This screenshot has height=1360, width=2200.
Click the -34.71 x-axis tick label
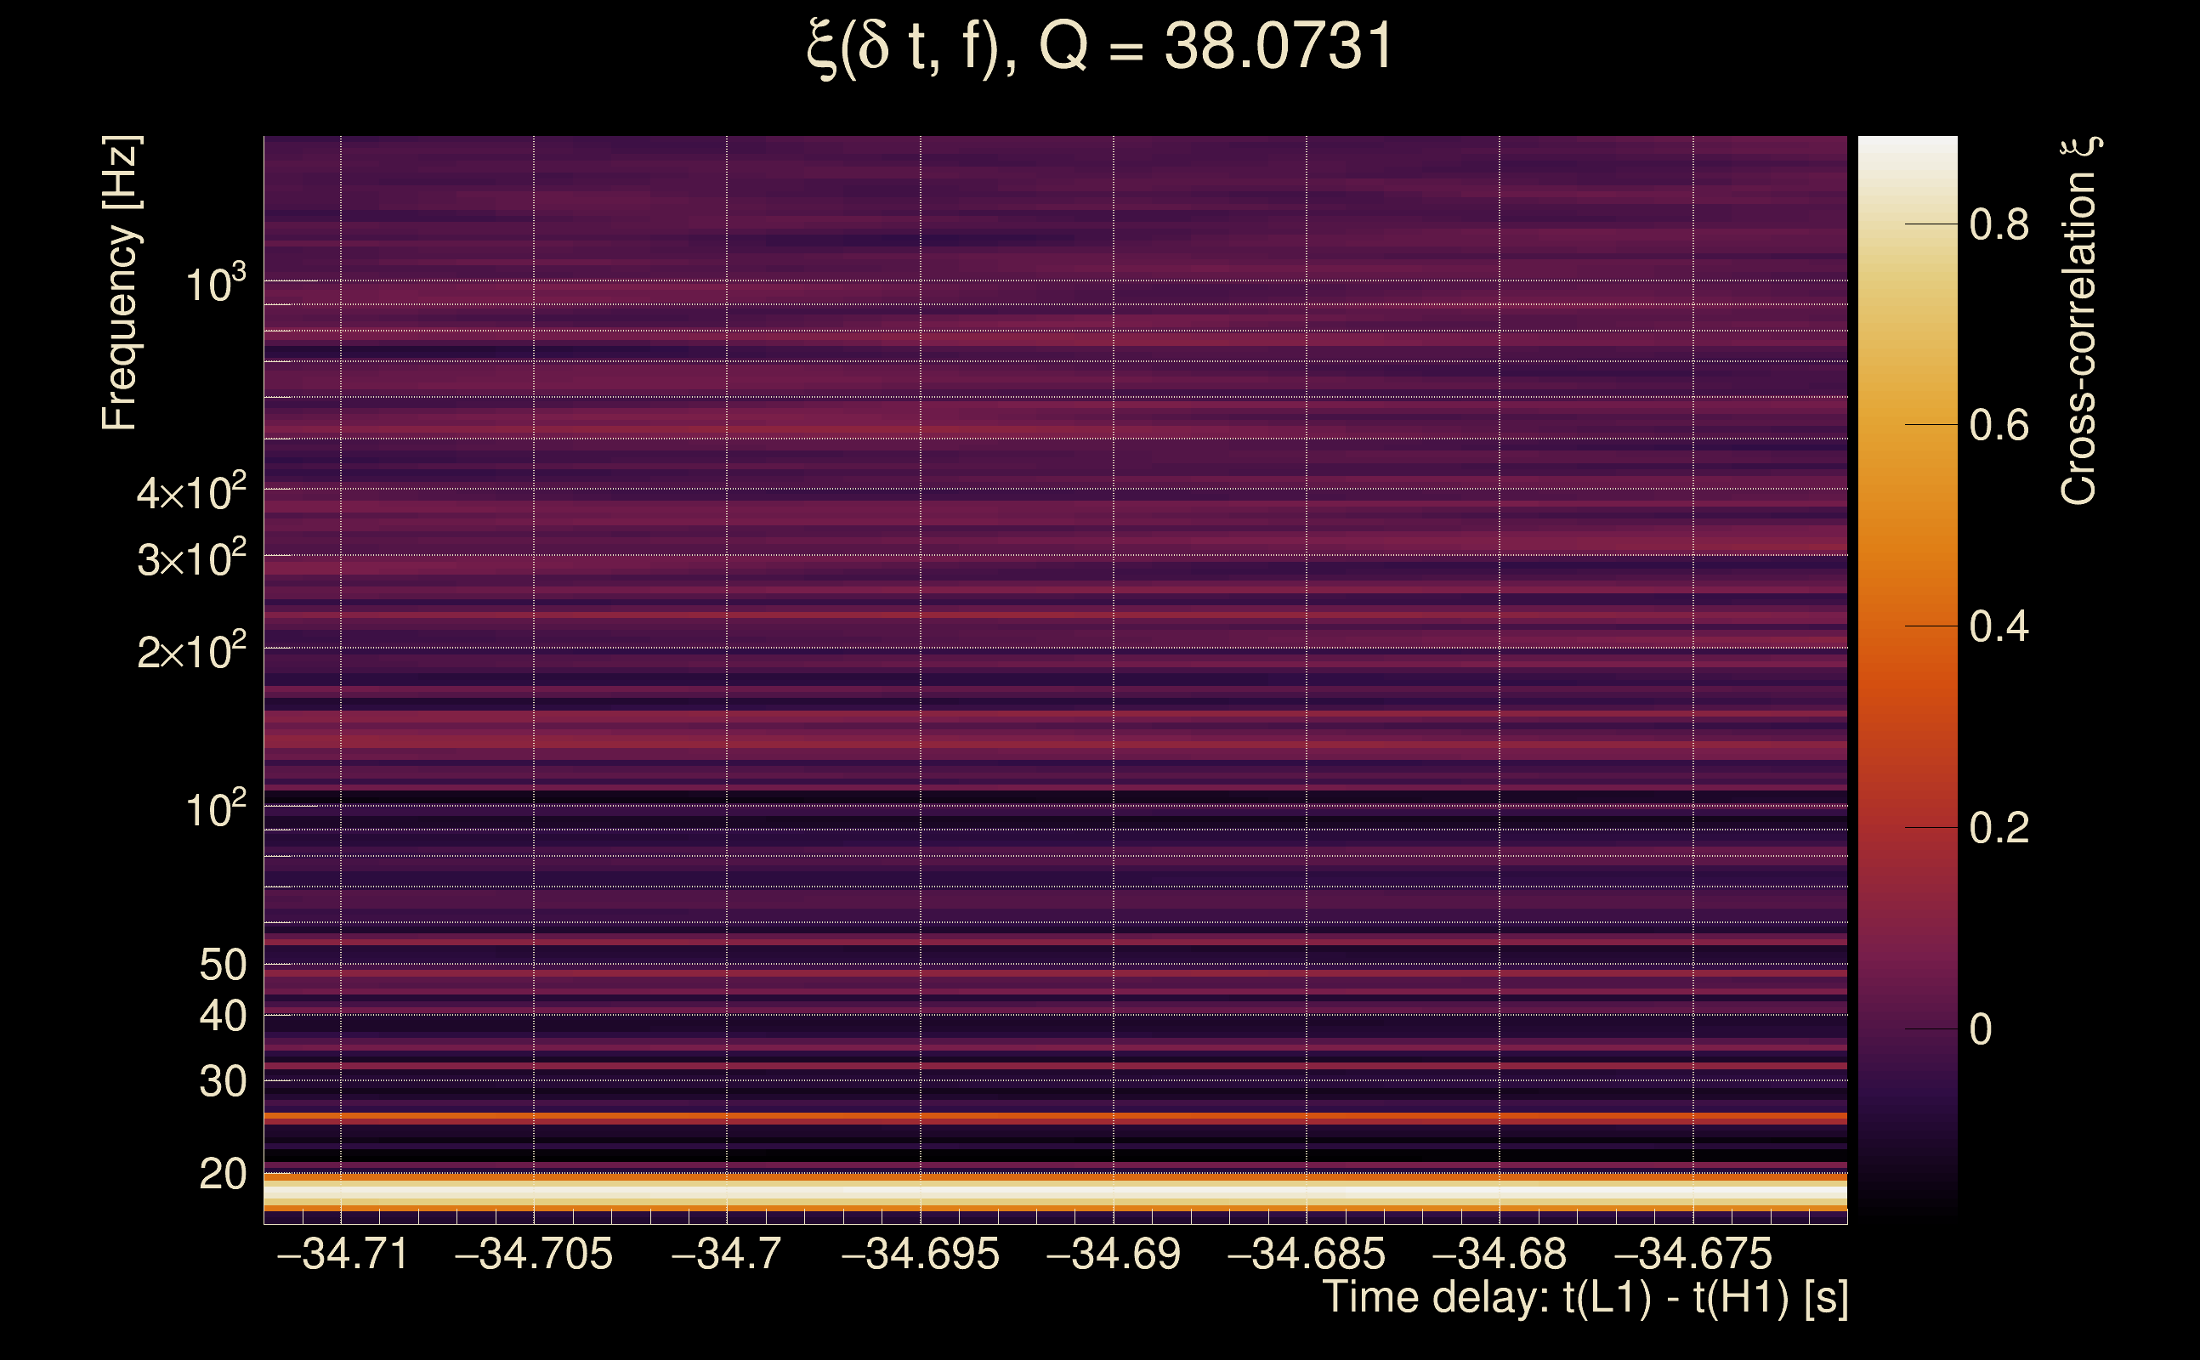pos(343,1254)
